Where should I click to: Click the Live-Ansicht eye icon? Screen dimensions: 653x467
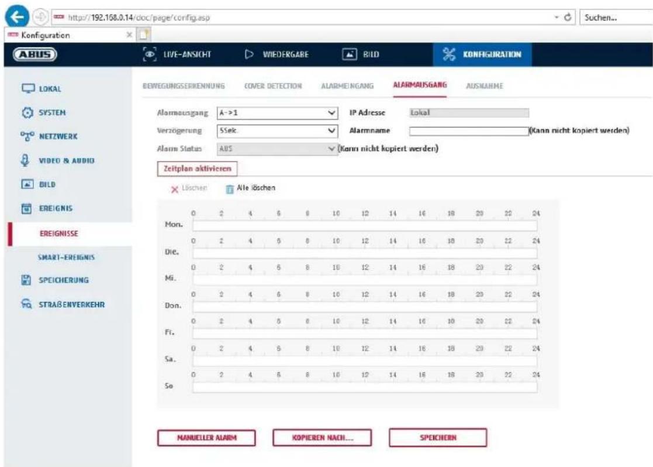(150, 54)
